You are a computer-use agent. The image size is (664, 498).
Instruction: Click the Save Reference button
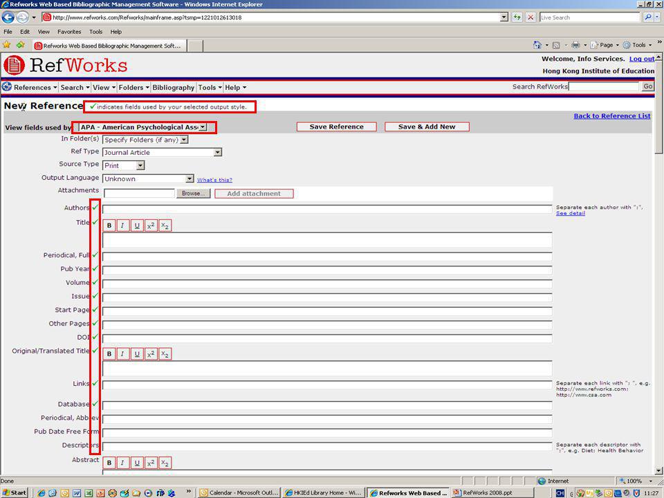(337, 127)
